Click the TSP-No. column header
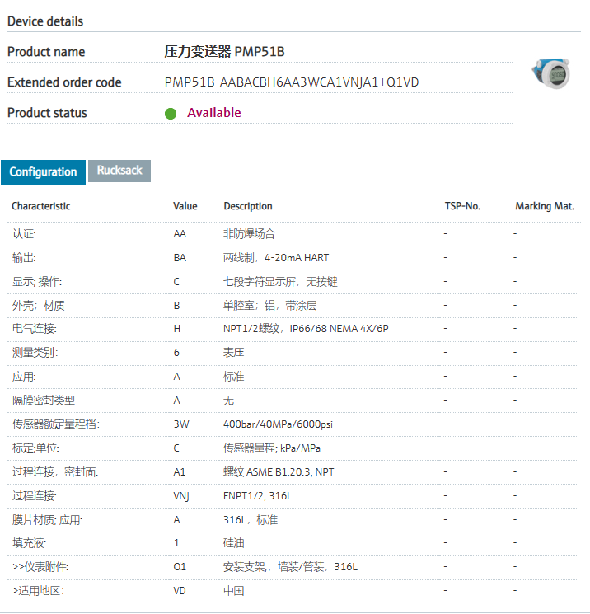 461,206
